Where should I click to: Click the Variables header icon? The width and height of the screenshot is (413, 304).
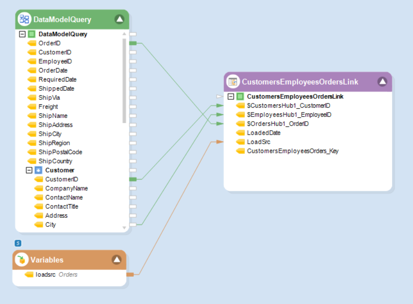tap(21, 260)
